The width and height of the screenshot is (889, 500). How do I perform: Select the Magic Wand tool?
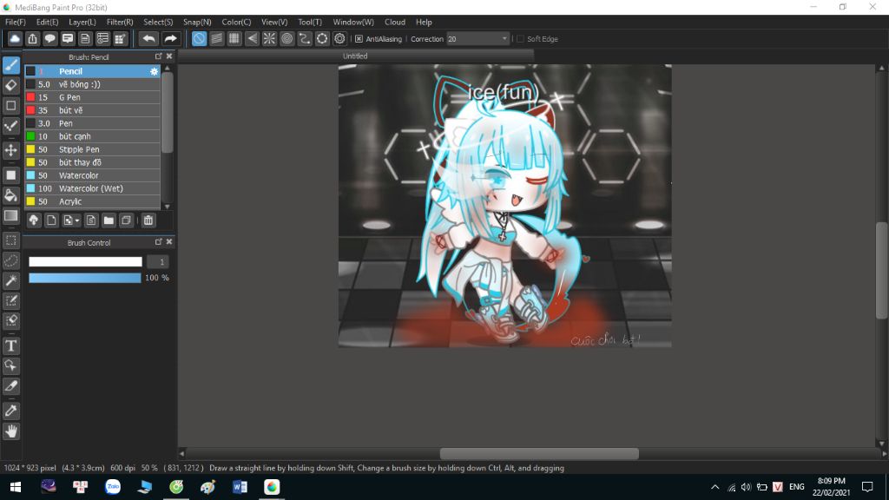(10, 280)
